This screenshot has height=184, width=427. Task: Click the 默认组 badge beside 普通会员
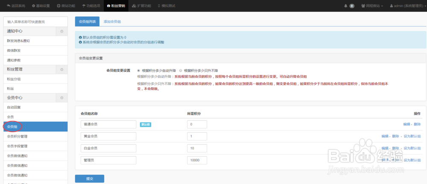[146, 124]
